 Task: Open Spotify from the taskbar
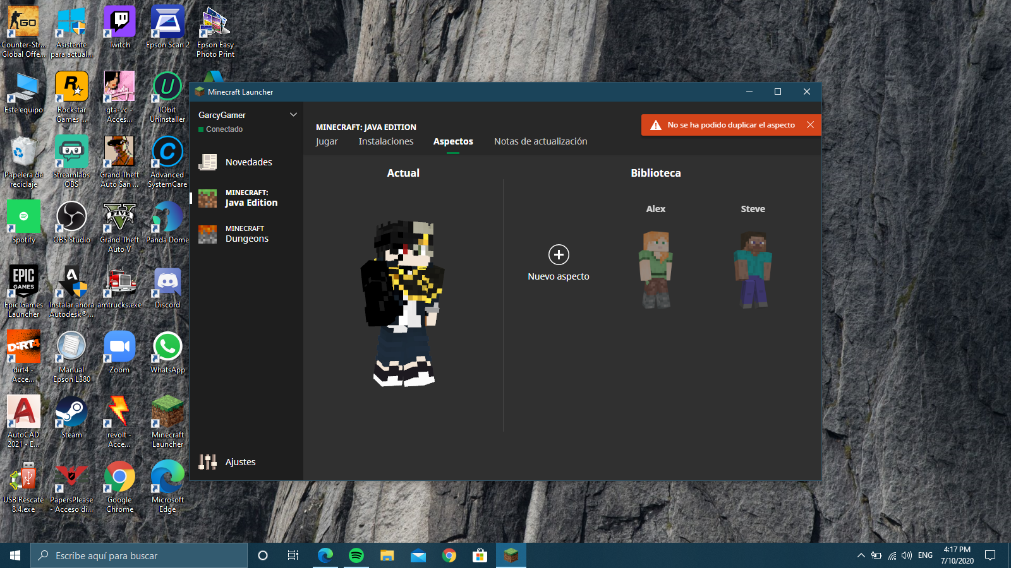[x=356, y=555]
